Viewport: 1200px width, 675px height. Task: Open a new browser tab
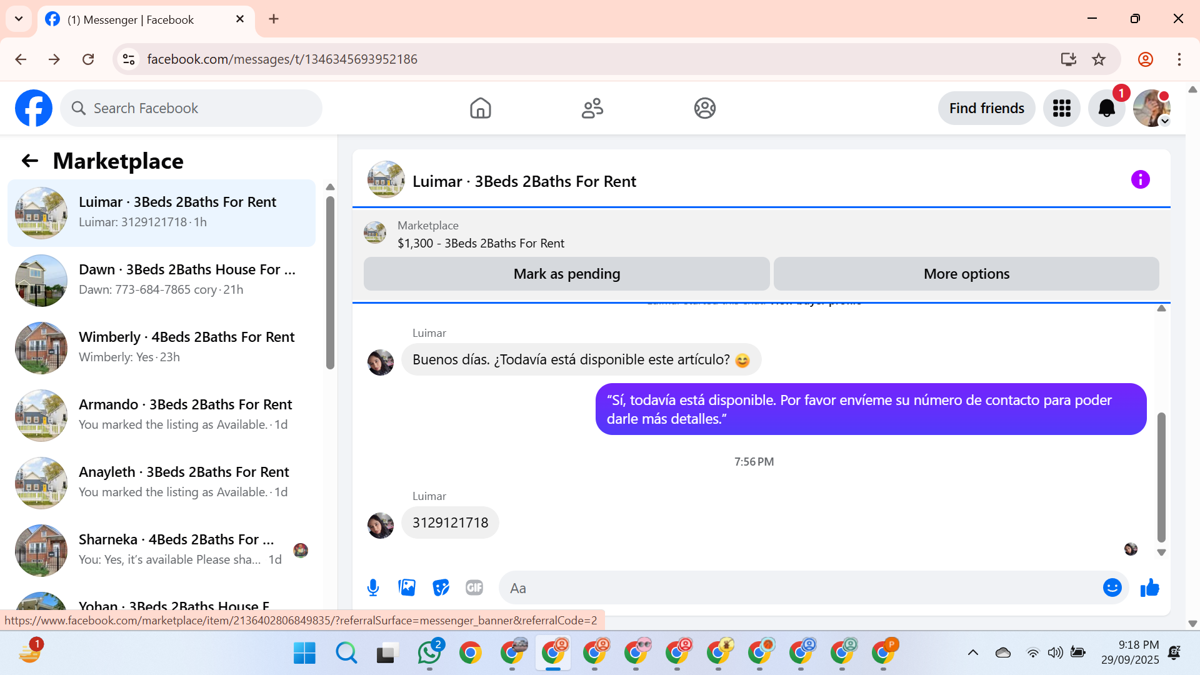274,19
